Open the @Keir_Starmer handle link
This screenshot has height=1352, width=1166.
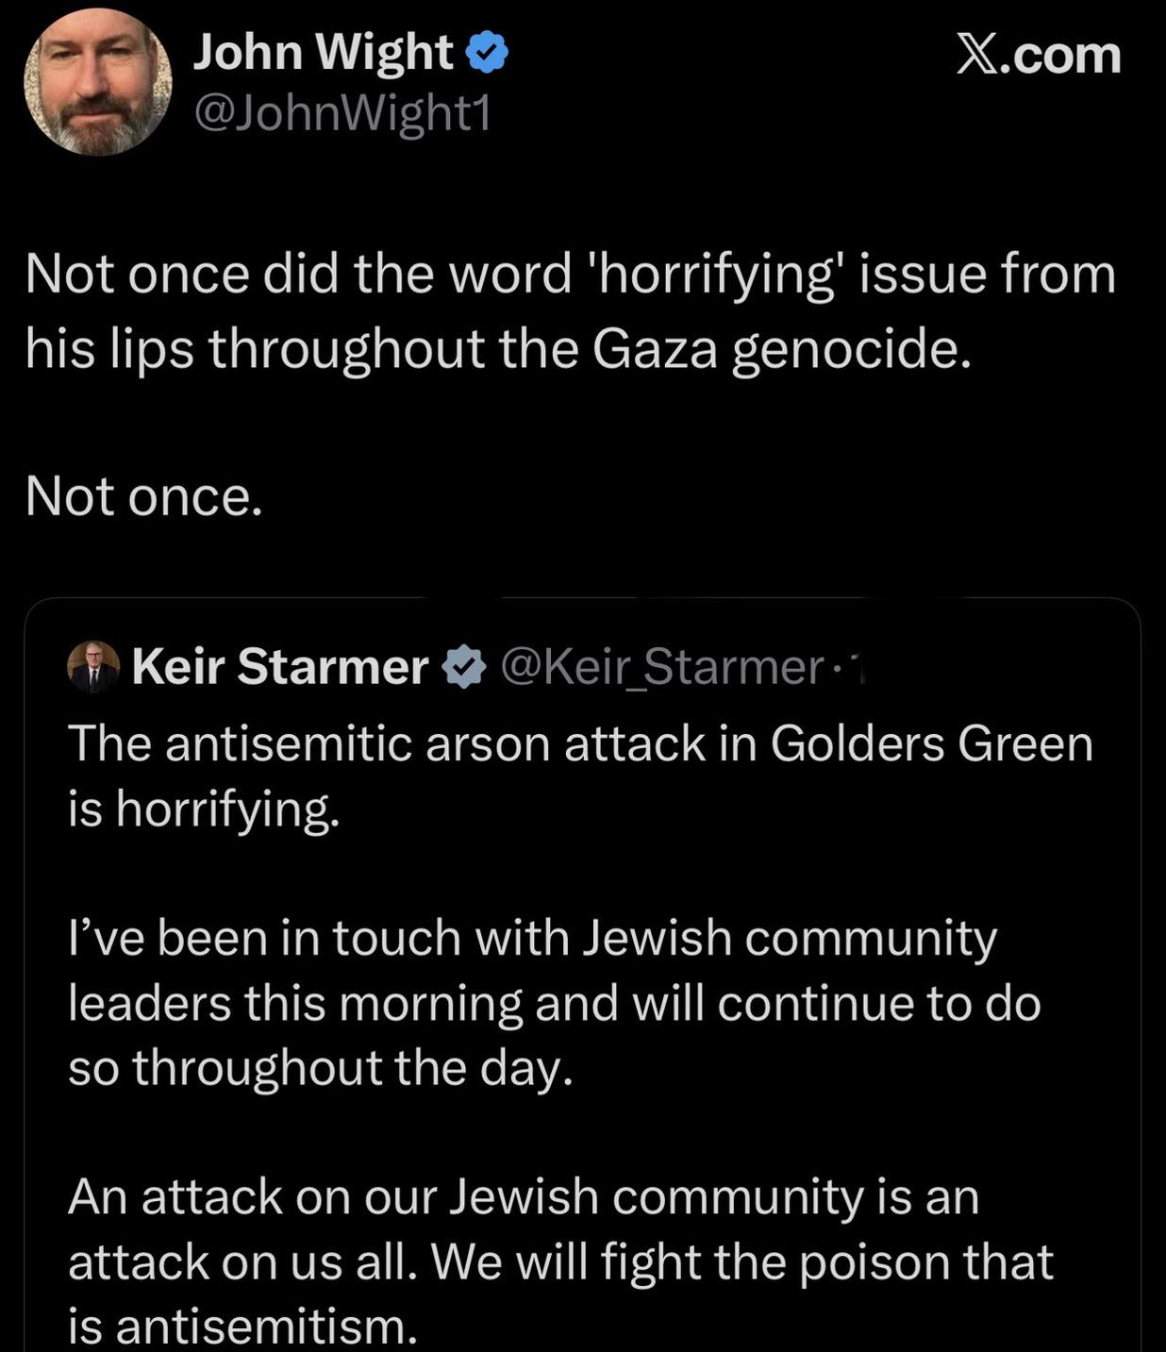[x=662, y=667]
